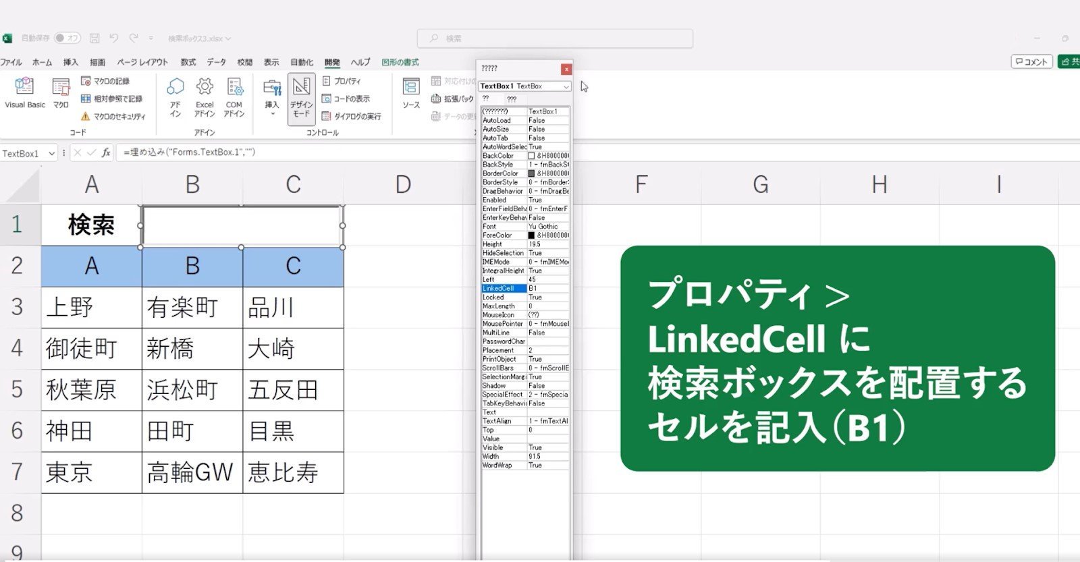Click the BackColor white color swatch
This screenshot has width=1080, height=562.
tap(531, 156)
